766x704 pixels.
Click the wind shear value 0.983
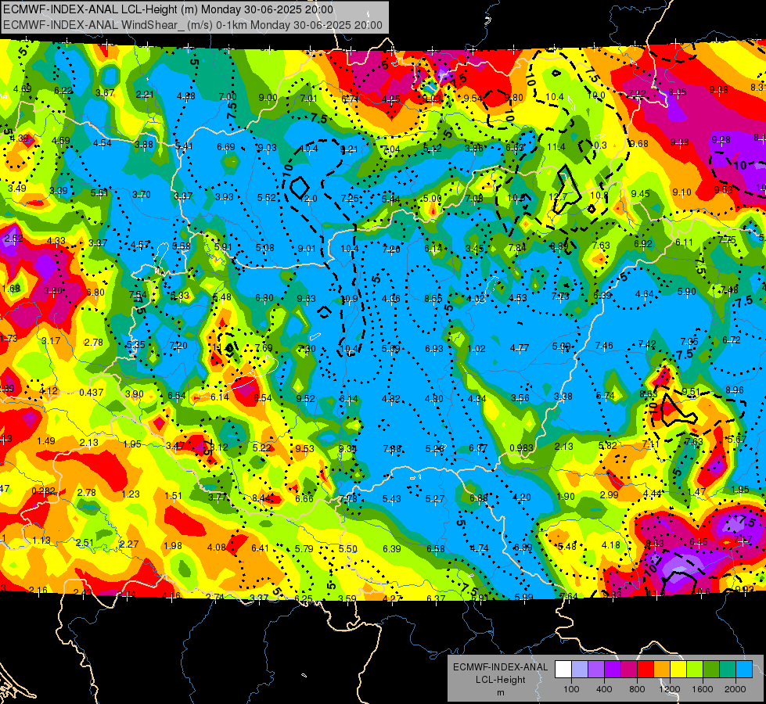pos(521,448)
